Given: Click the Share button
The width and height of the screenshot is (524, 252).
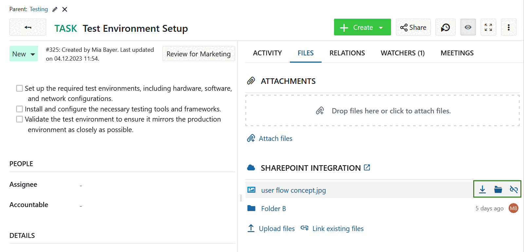Looking at the screenshot, I should click(413, 28).
